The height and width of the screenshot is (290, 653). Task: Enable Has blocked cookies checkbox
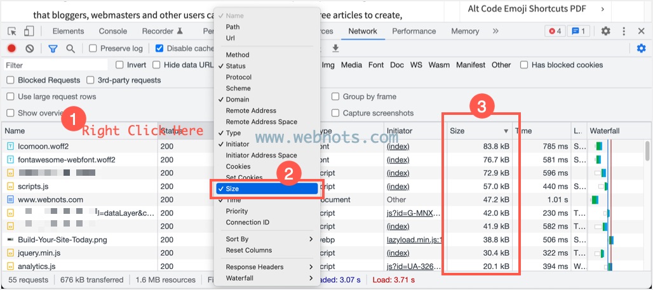pos(524,65)
